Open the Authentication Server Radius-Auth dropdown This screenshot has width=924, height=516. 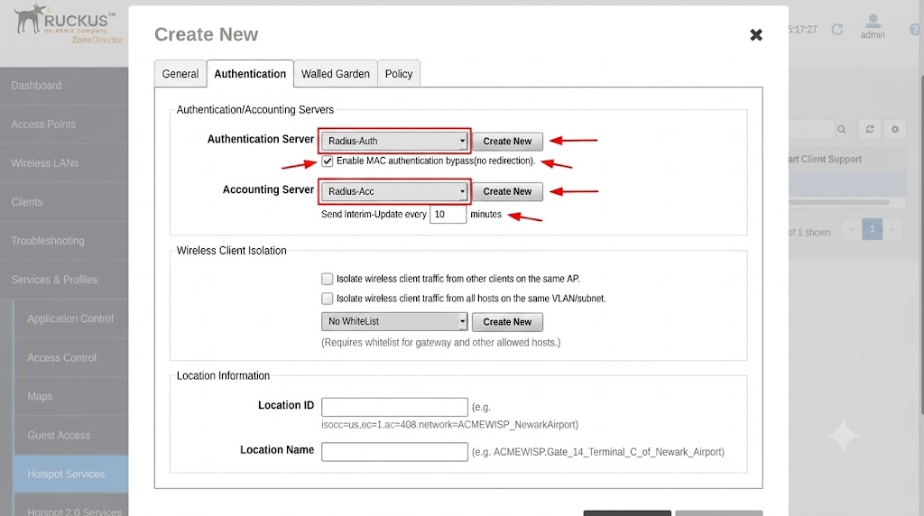[394, 141]
